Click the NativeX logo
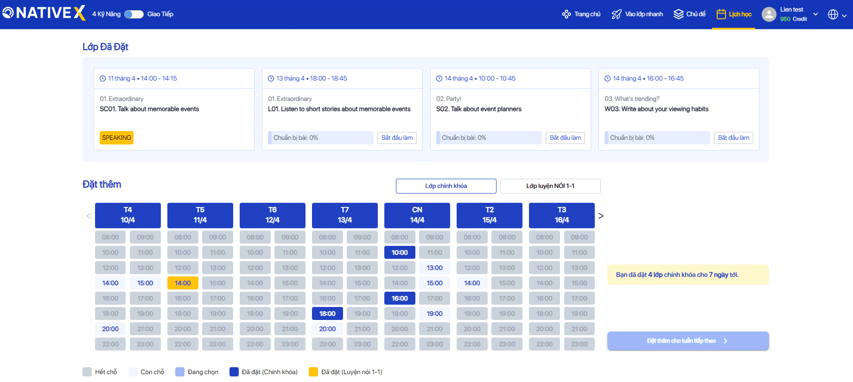 click(x=44, y=13)
